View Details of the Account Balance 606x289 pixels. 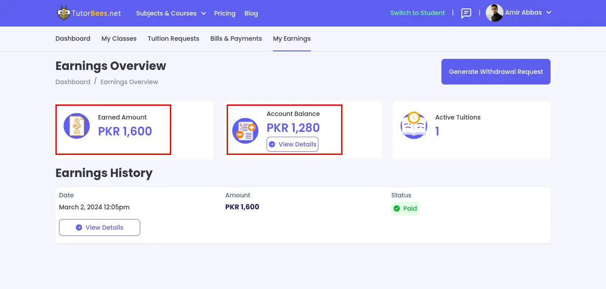point(292,144)
